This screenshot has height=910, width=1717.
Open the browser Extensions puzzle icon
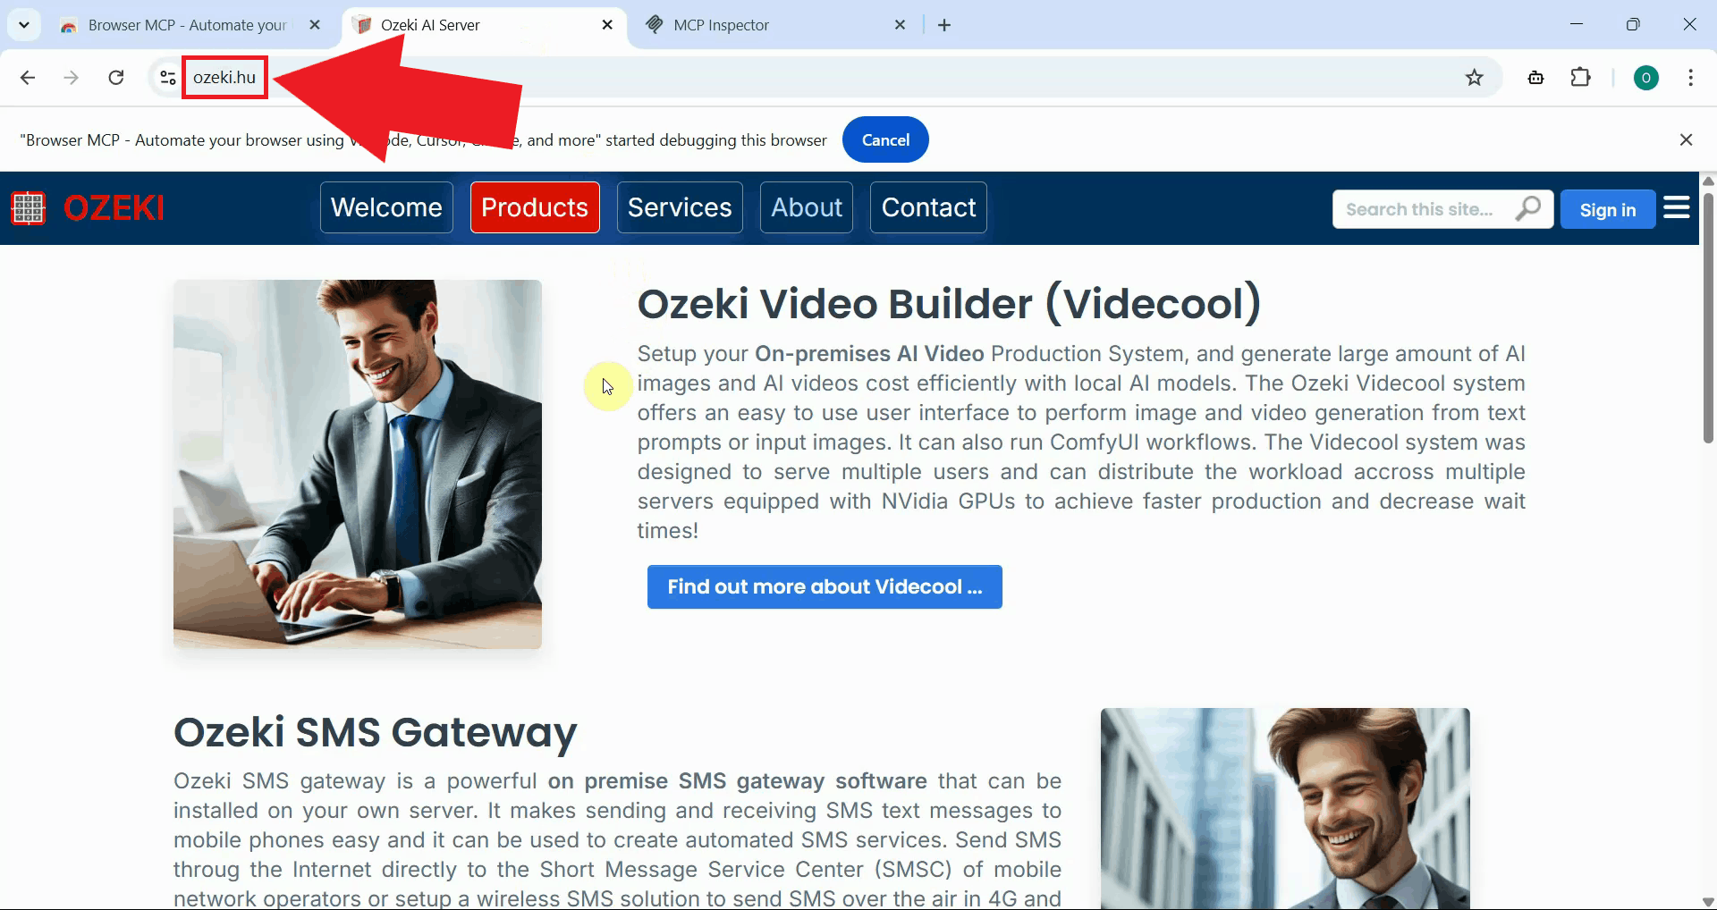pos(1581,78)
